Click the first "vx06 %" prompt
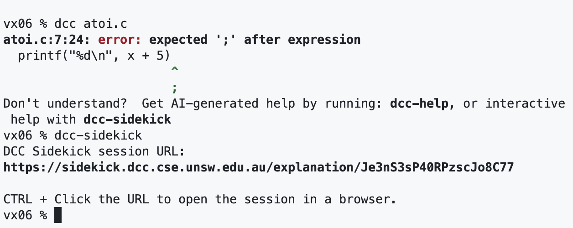 (25, 24)
